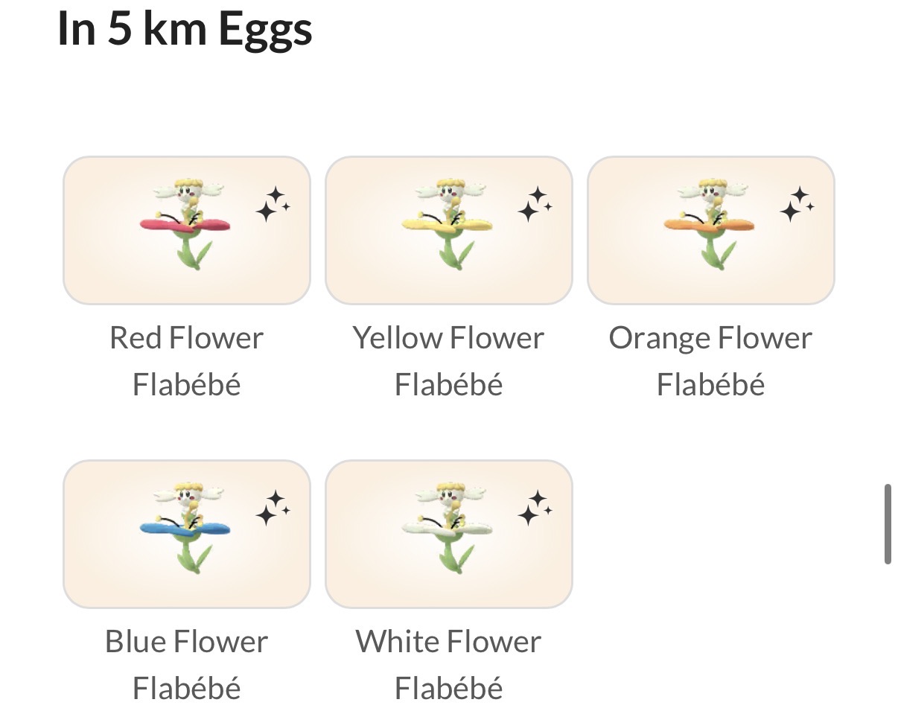Image resolution: width=898 pixels, height=714 pixels.
Task: Click the "In 5 km Eggs" heading
Action: click(x=185, y=28)
